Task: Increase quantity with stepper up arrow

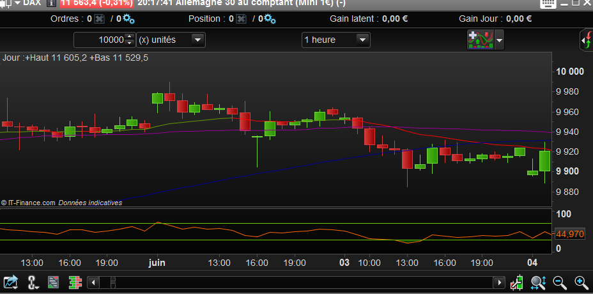Action: pyautogui.click(x=129, y=36)
